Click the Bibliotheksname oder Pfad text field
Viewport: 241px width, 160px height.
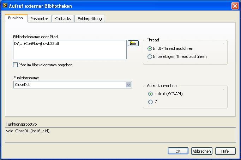click(70, 50)
